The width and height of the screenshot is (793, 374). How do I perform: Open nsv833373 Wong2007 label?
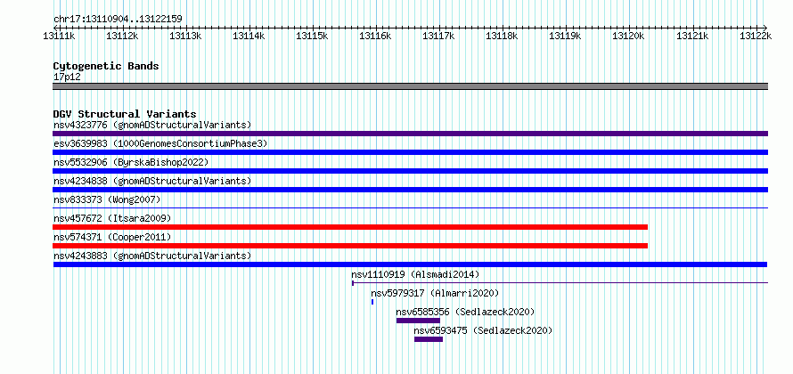click(107, 199)
